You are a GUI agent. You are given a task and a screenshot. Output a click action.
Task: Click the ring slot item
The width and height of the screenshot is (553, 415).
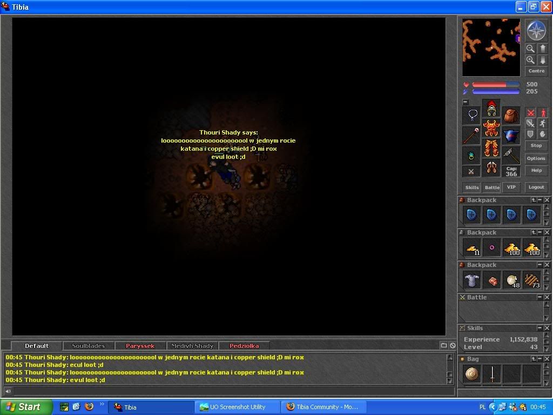click(x=472, y=155)
